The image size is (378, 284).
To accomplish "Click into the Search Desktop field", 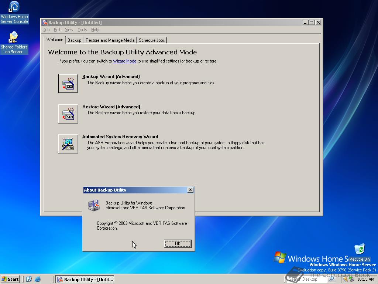I will click(x=307, y=279).
